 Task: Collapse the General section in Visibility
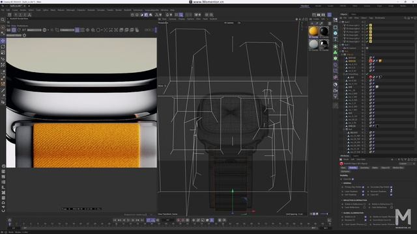(x=342, y=183)
